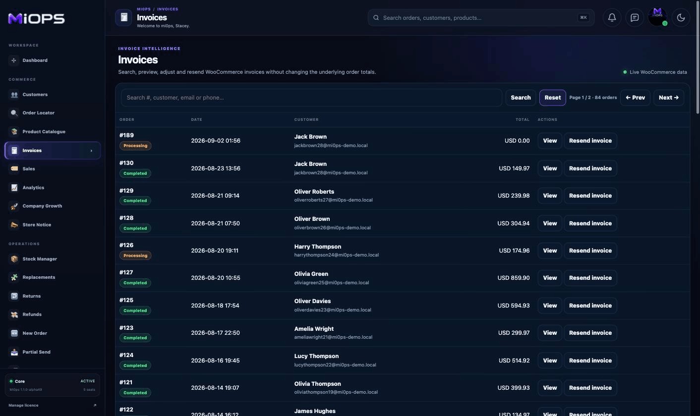Open the user avatar profile menu
Screen dimensions: 700x416
point(658,17)
